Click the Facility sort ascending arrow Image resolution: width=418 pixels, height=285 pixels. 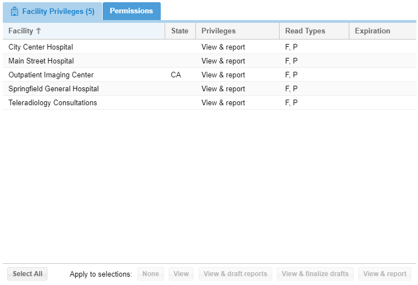[x=39, y=31]
